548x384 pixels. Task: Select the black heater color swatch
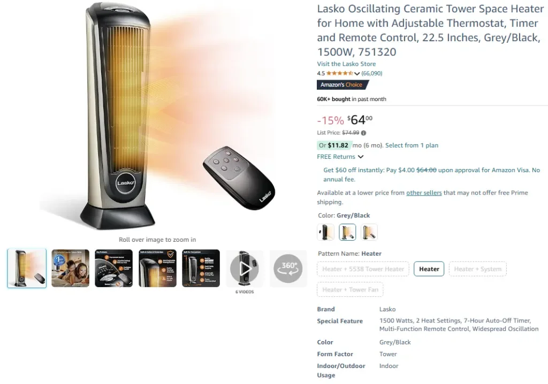pos(326,232)
